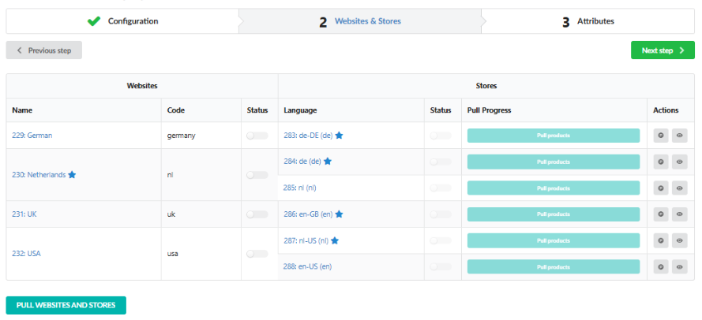This screenshot has width=702, height=320.
Task: Click the eye icon for store 288: en-US
Action: pyautogui.click(x=679, y=267)
